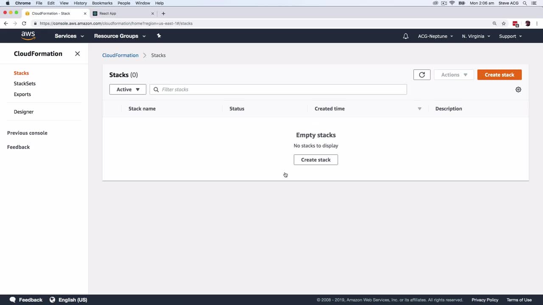Go back with the browser back arrow

click(x=6, y=23)
